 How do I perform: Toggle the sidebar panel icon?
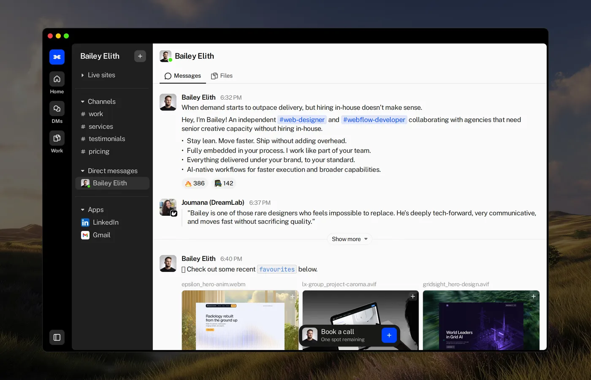(57, 337)
